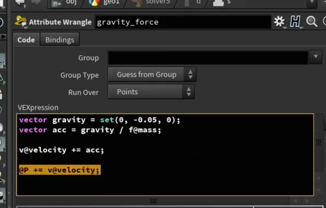Switch to the Bindings tab
Viewport: 326px width, 208px height.
60,39
